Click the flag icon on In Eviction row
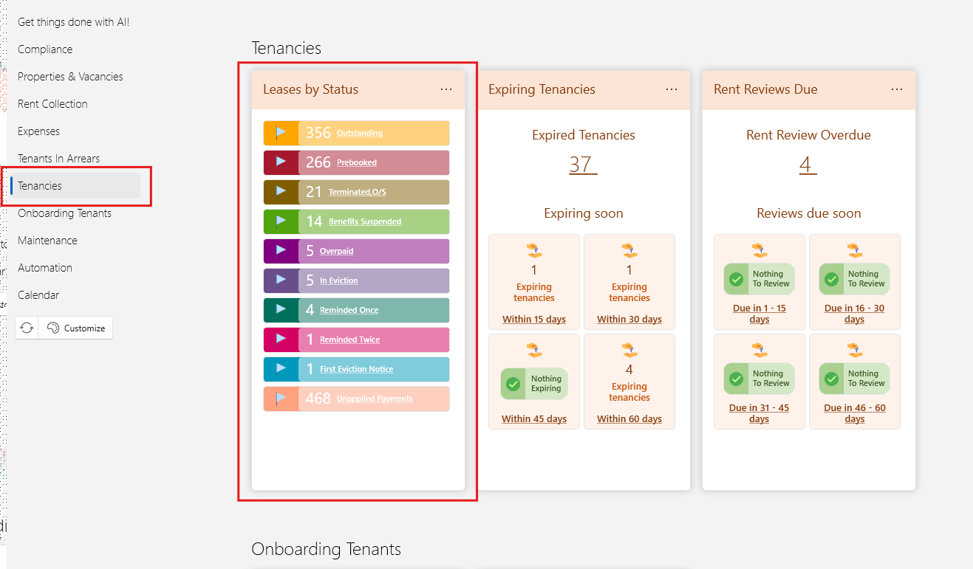The width and height of the screenshot is (973, 569). pos(281,280)
